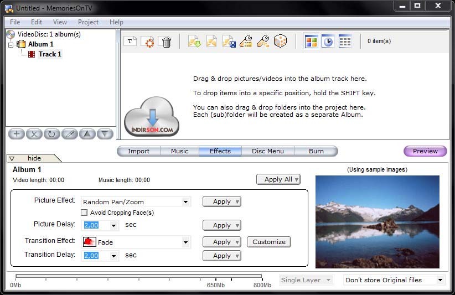
Task: Click Apply next to Transition Delay
Action: point(222,256)
